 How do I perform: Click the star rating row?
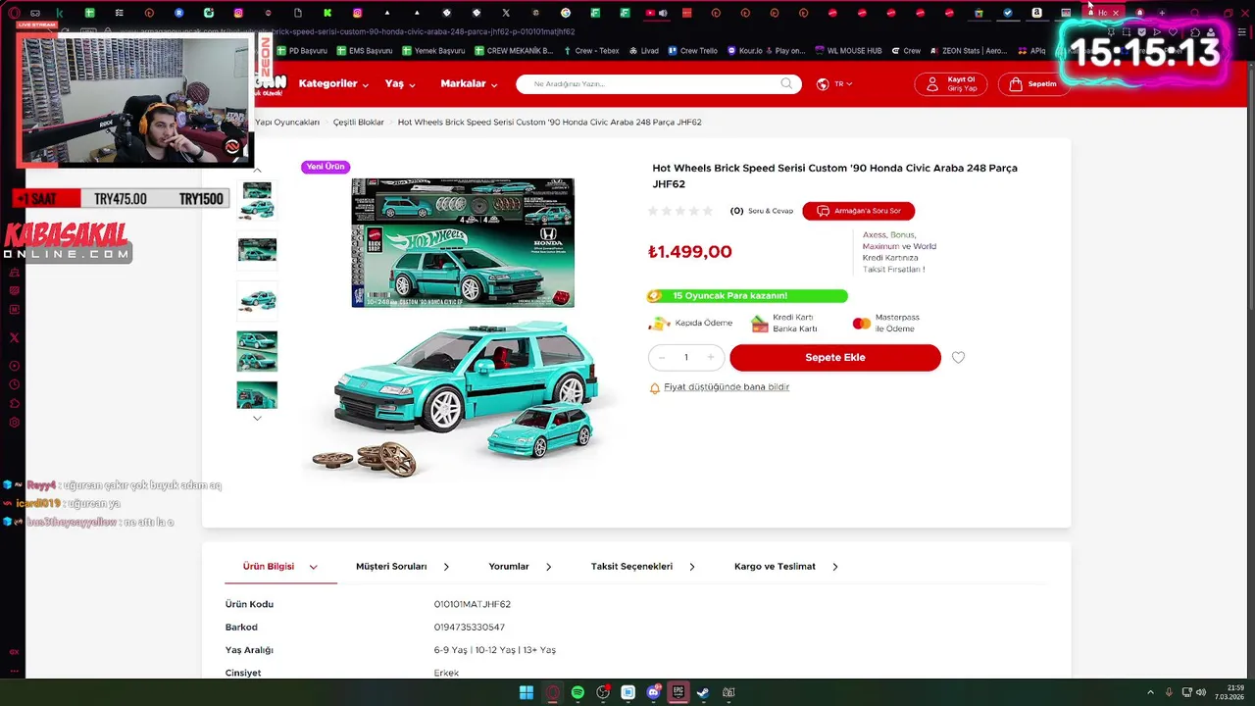(680, 211)
